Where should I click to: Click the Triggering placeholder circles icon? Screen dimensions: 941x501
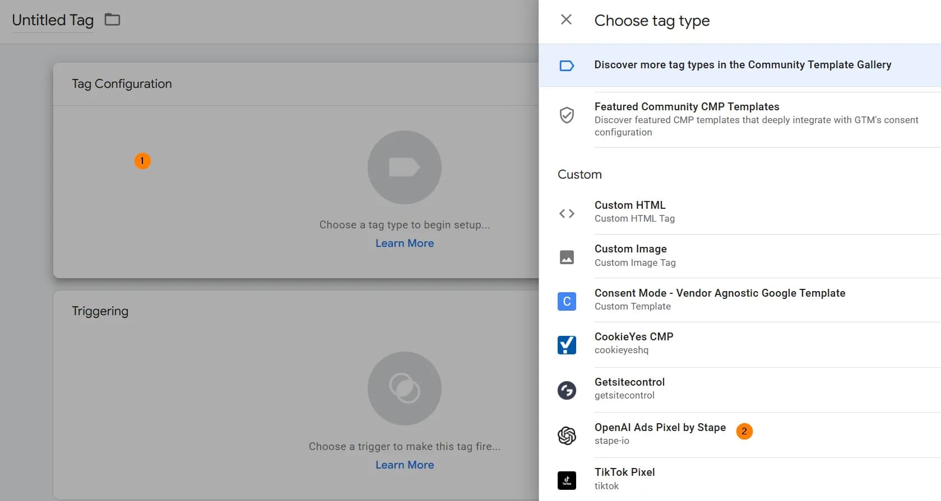[405, 388]
